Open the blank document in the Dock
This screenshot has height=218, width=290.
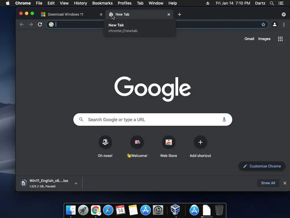tap(206, 210)
